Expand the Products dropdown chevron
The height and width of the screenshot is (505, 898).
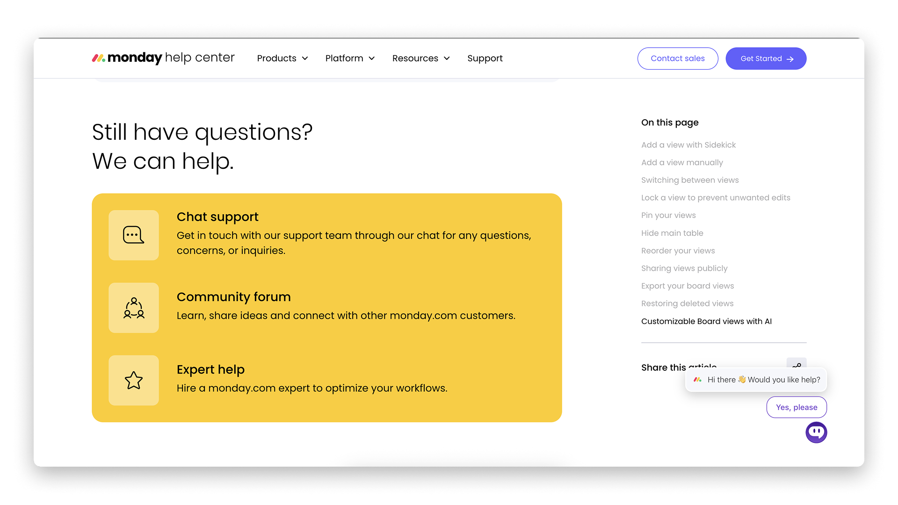pyautogui.click(x=305, y=58)
